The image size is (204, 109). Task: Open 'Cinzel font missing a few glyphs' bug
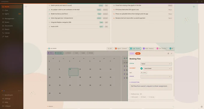(x=143, y=5)
